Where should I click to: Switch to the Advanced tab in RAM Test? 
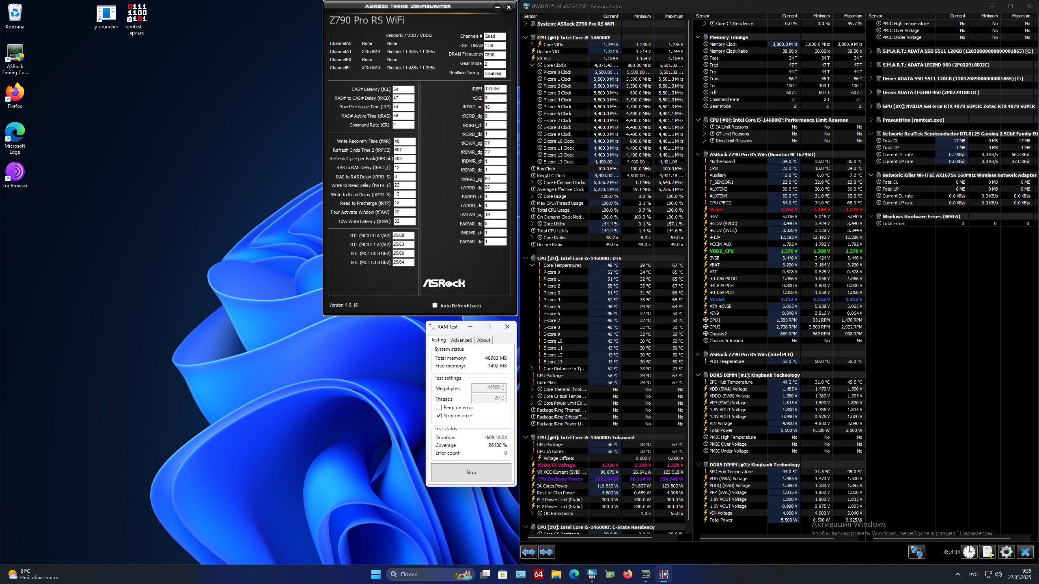[461, 340]
